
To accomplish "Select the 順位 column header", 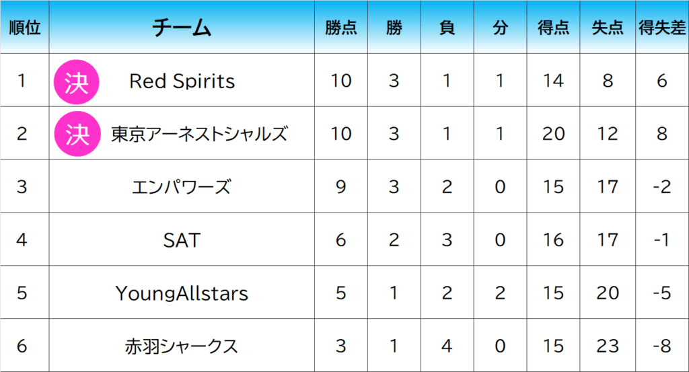I will point(24,28).
